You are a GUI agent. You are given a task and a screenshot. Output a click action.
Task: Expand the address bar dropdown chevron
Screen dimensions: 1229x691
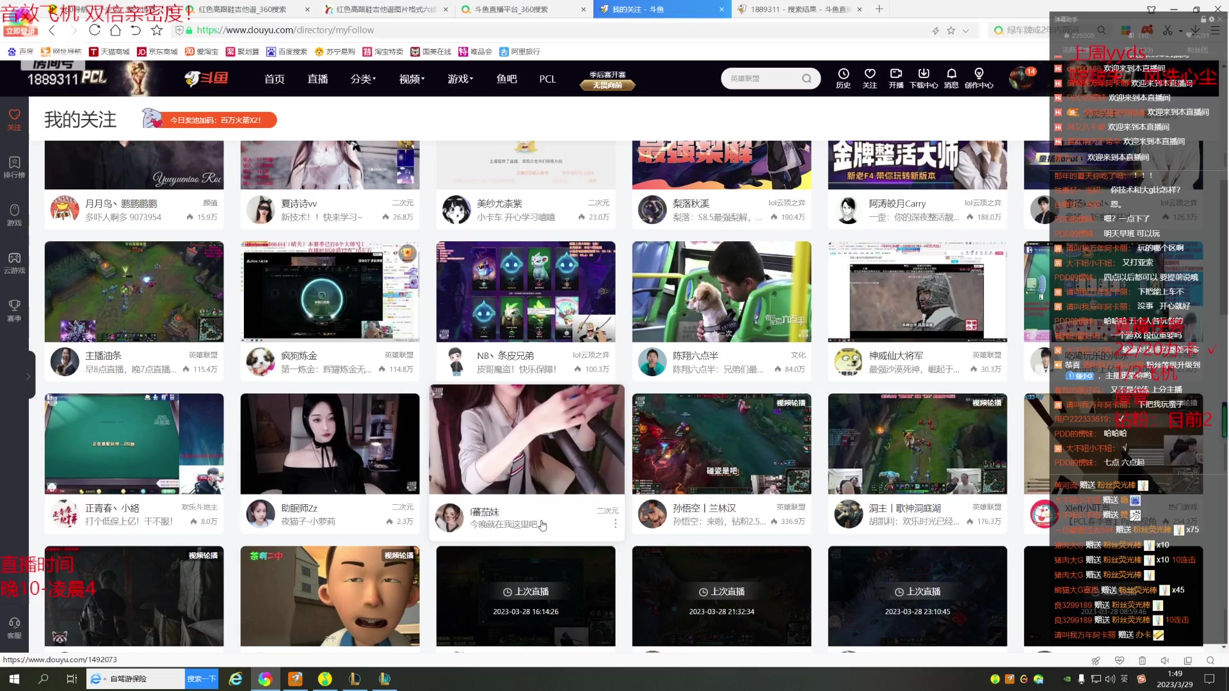click(x=965, y=30)
